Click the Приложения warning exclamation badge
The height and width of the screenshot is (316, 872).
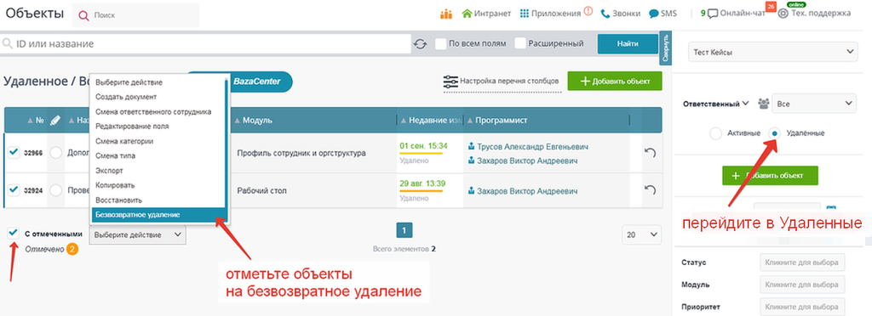[x=588, y=12]
